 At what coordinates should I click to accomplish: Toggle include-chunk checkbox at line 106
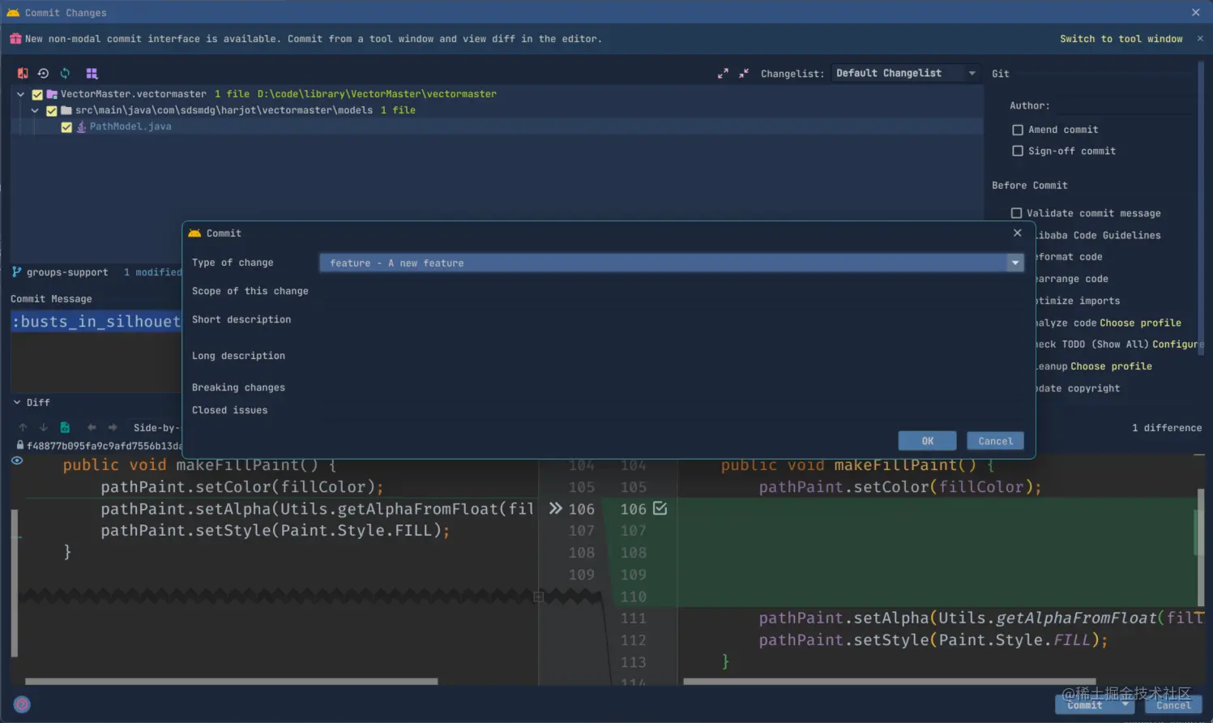(x=660, y=508)
